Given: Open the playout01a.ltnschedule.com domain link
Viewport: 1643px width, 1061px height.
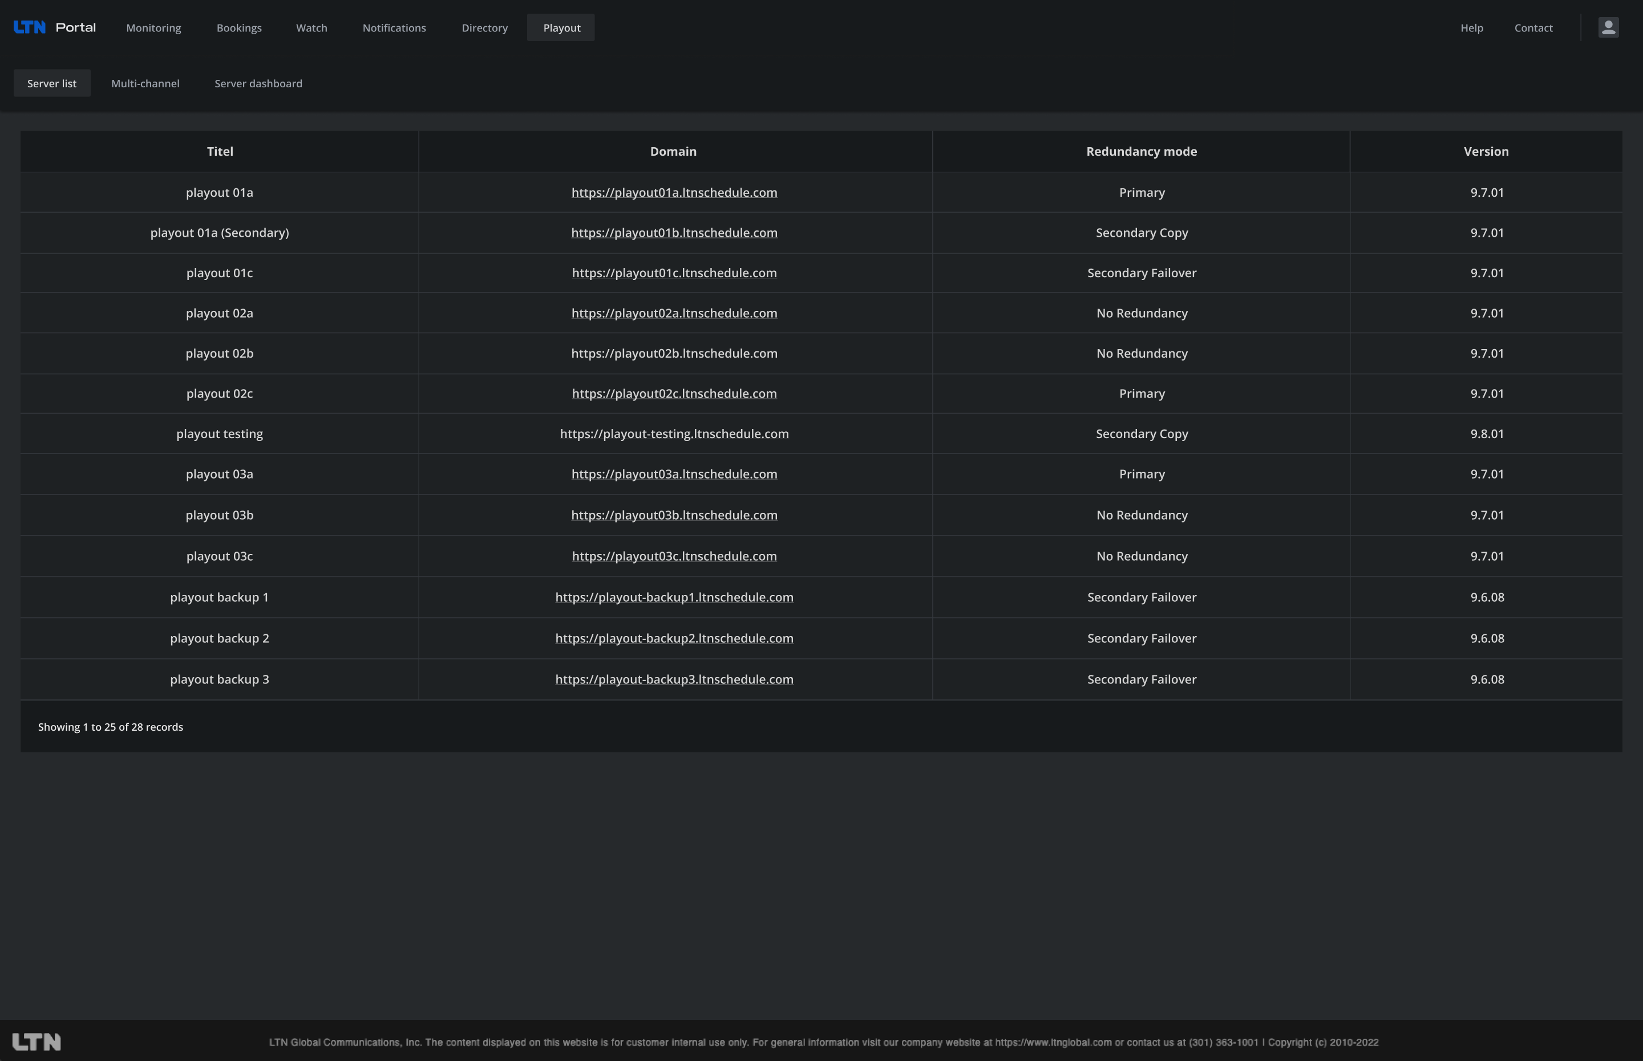Looking at the screenshot, I should click(674, 192).
